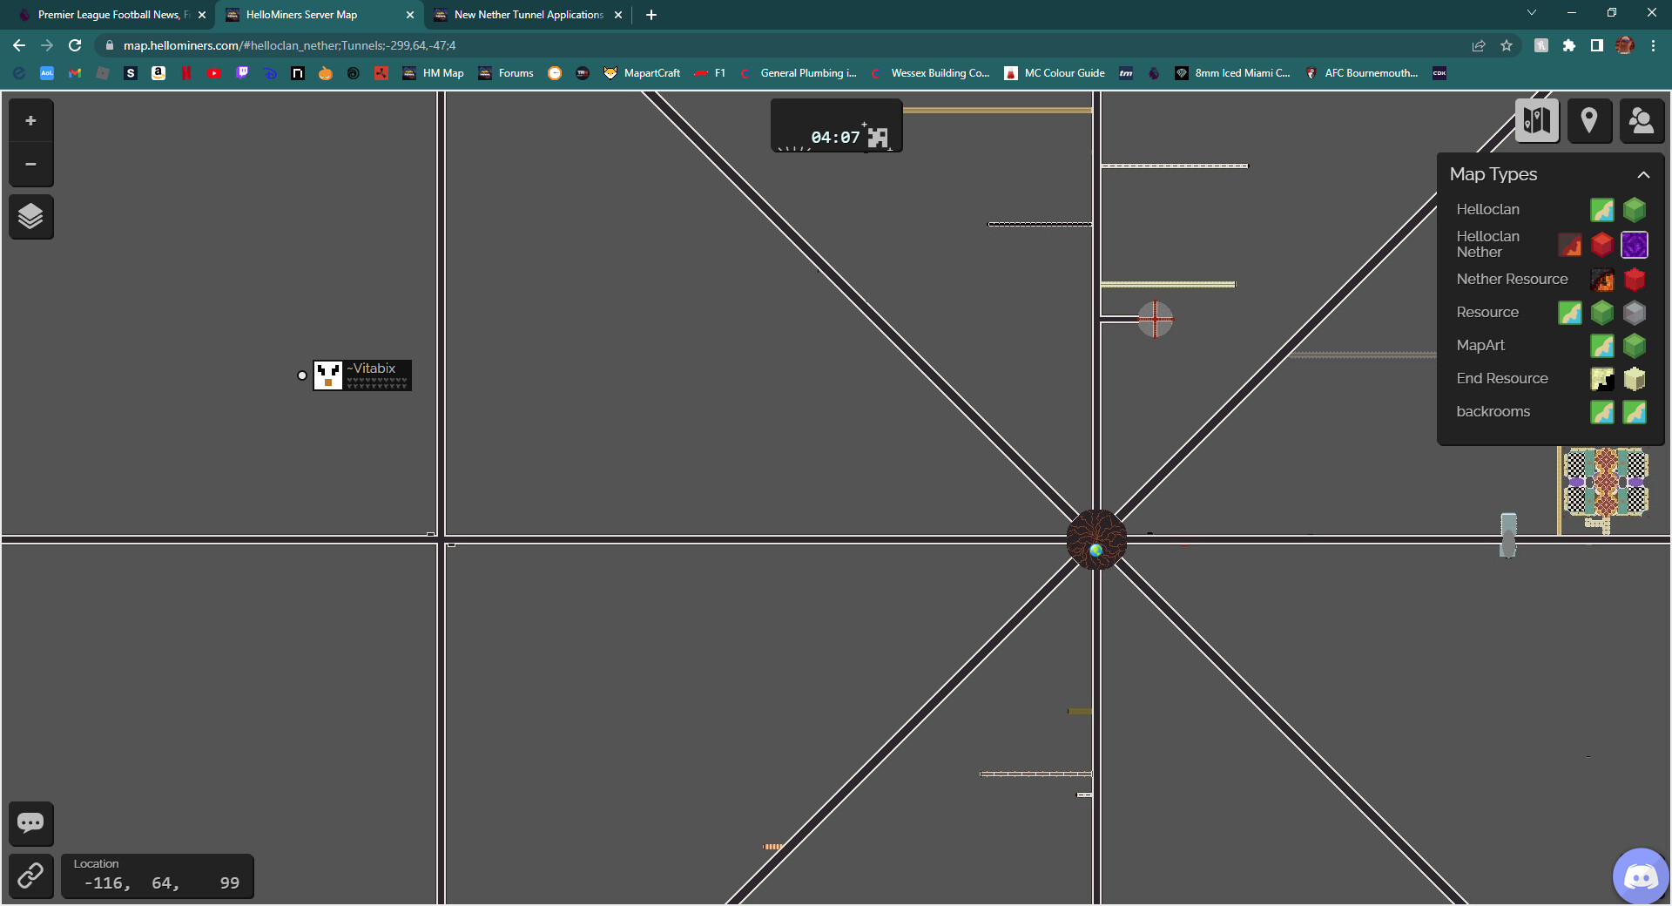Select the gray cube Resource map view
Screen dimensions: 1672x906
coord(1635,313)
